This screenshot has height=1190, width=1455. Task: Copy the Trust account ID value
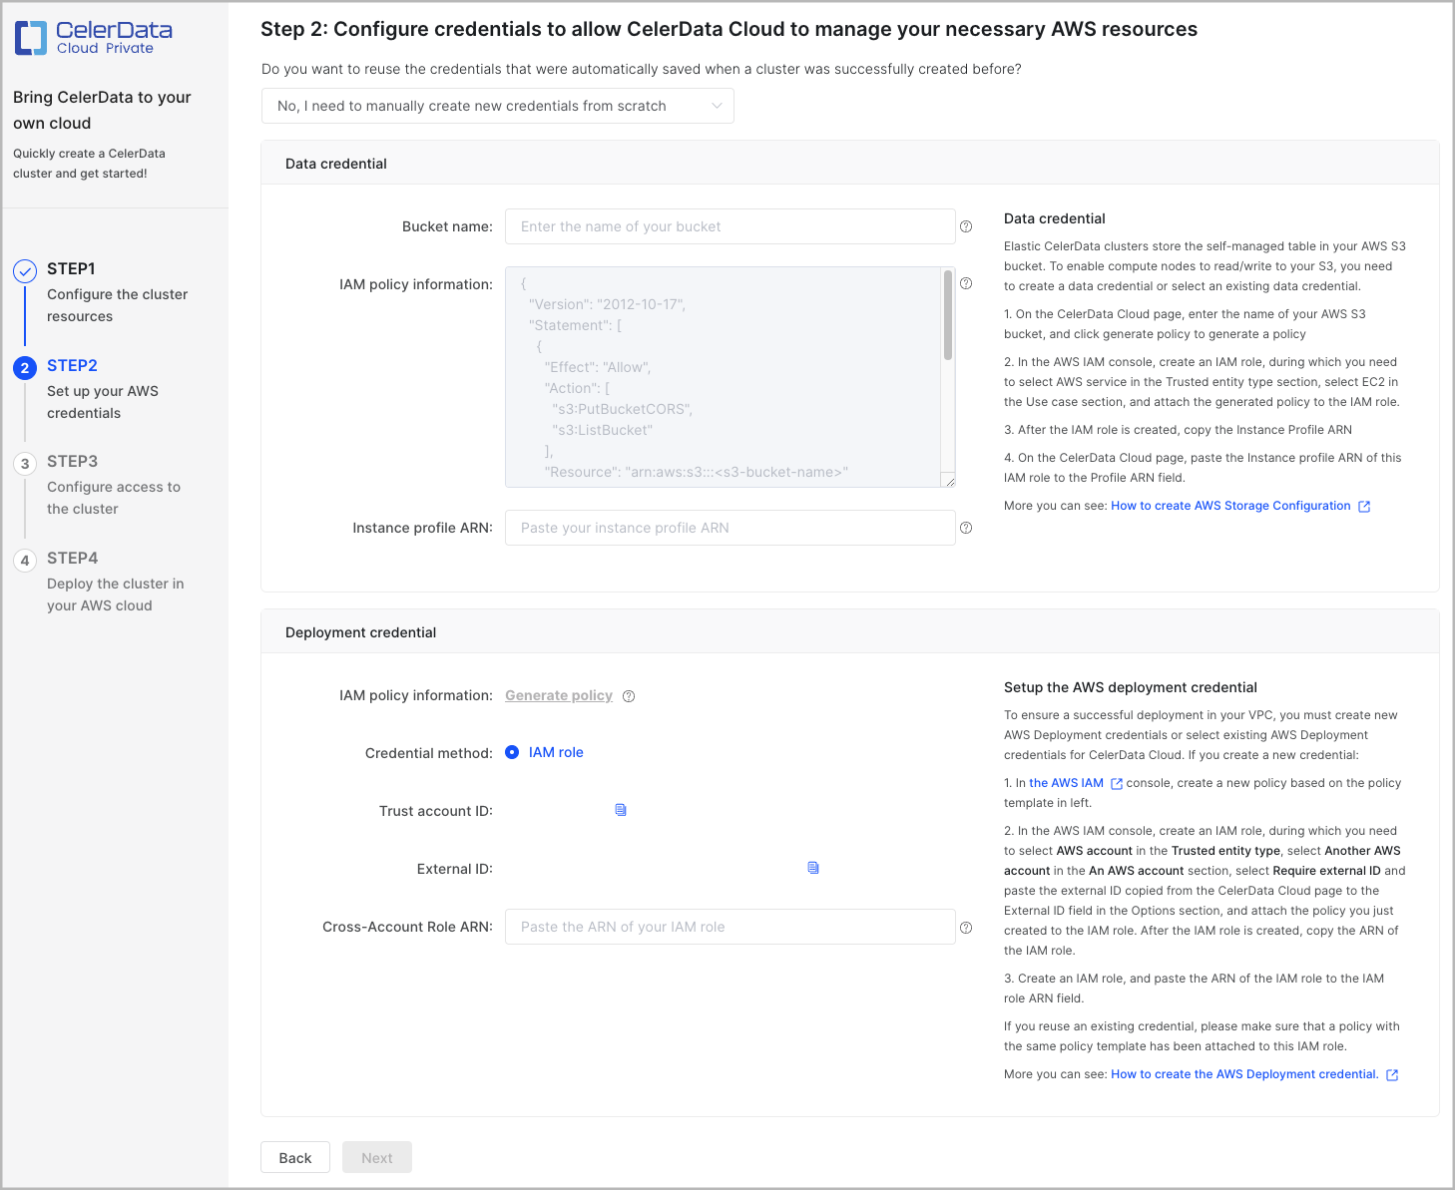620,810
